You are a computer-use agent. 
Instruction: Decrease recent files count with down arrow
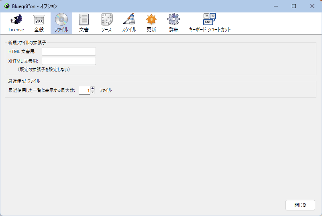[x=92, y=92]
